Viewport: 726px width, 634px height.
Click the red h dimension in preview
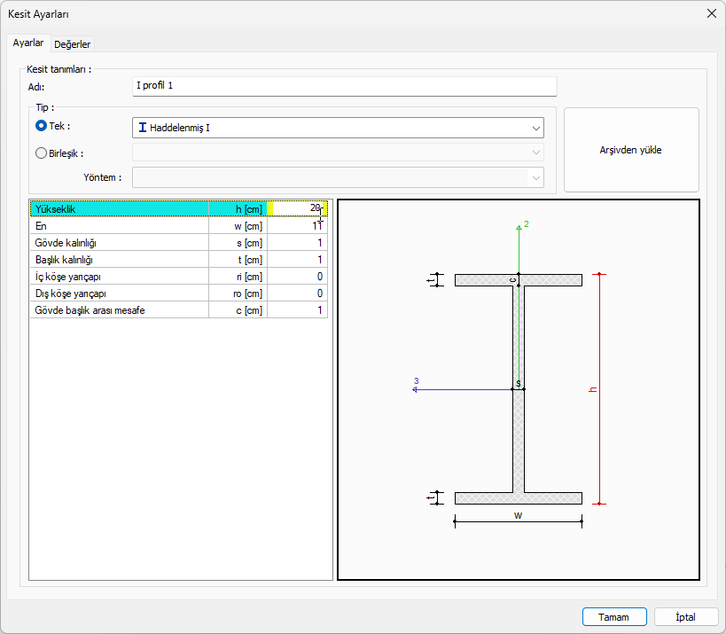594,389
